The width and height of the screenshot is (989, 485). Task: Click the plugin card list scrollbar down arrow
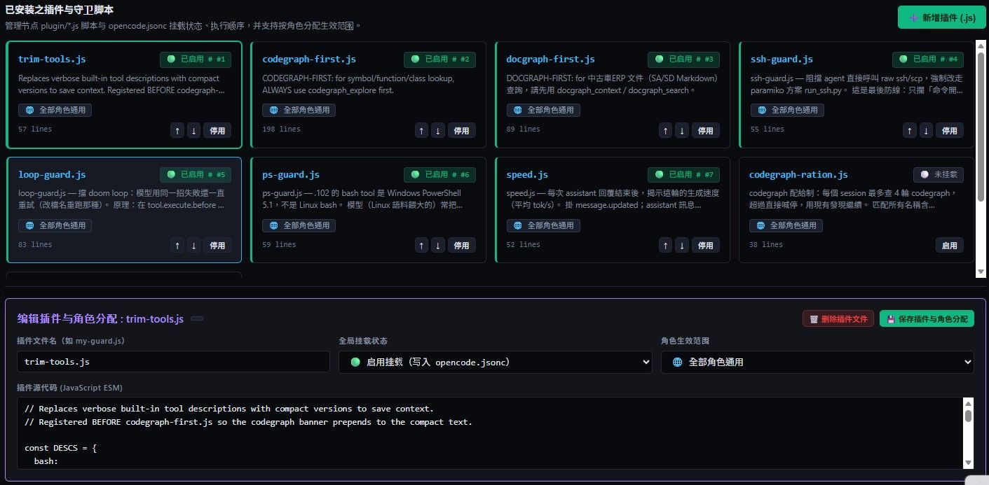[981, 272]
